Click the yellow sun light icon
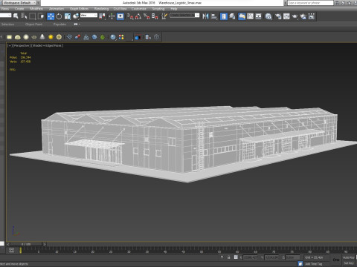 (51, 37)
